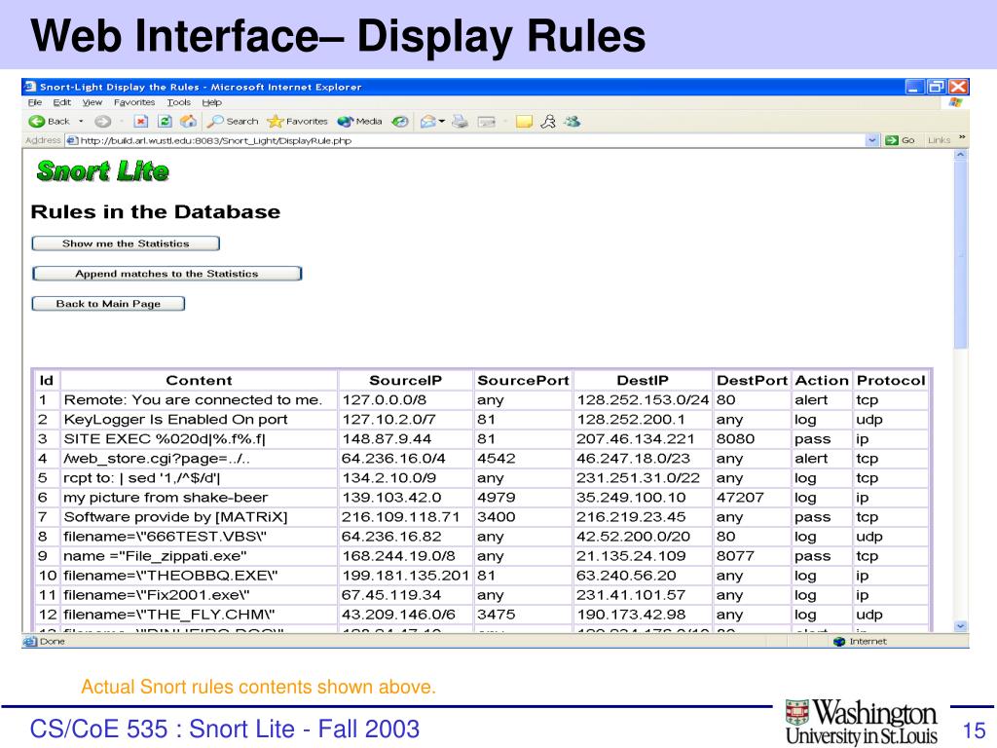Expand the Mail button dropdown arrow

coord(442,121)
